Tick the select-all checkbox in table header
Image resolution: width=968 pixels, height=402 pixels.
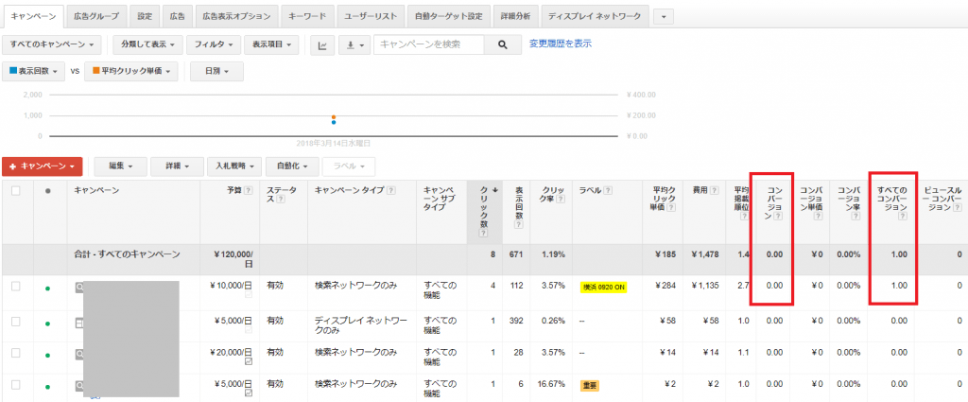click(16, 191)
